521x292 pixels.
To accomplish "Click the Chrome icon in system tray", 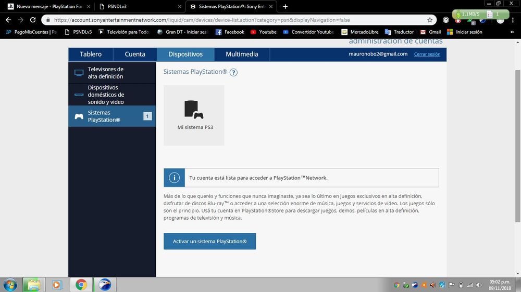I will tap(396, 285).
